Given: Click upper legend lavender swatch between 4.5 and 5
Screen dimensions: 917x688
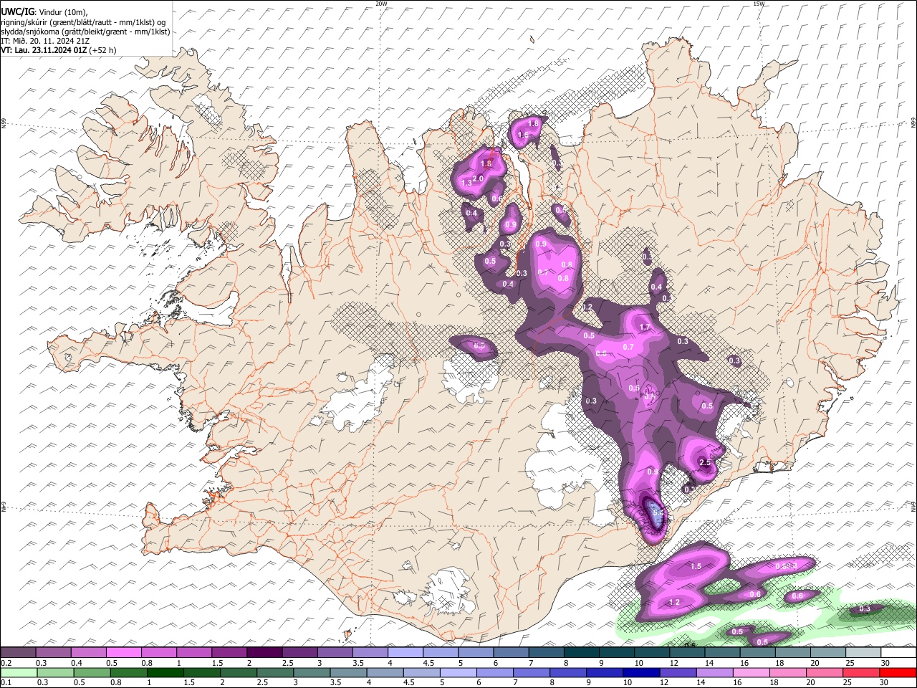Looking at the screenshot, I should (441, 652).
